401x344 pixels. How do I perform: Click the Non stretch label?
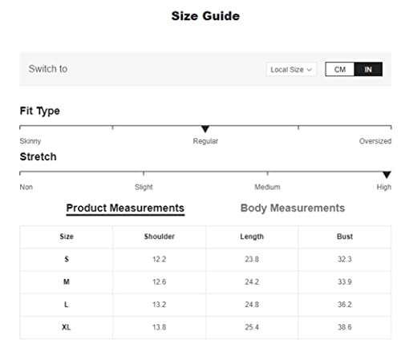(x=26, y=187)
